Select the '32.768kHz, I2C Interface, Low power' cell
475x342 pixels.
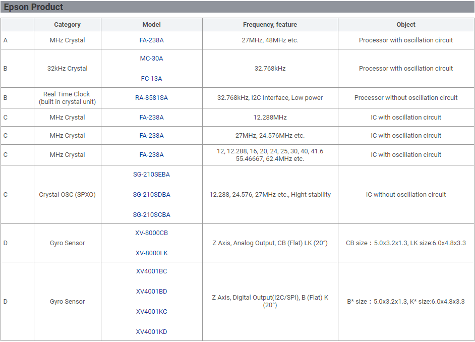pos(270,98)
